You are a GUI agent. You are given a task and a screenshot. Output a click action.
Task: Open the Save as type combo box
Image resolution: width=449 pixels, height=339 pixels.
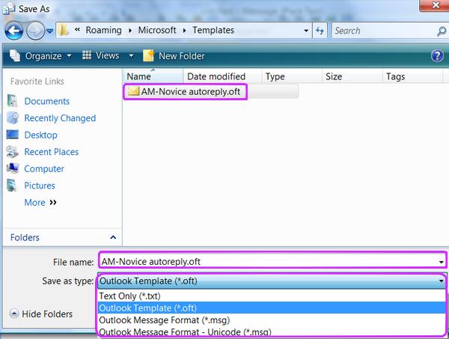point(272,281)
